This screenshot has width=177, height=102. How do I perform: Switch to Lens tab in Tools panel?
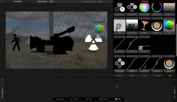(145, 75)
